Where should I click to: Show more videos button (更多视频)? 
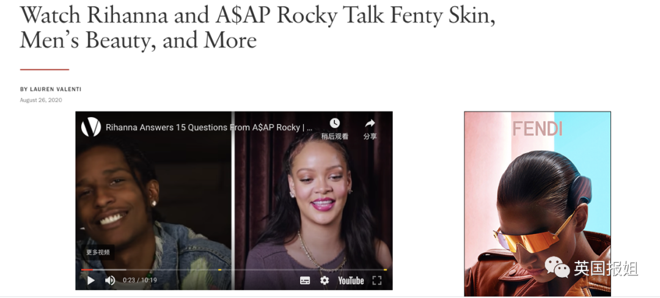click(98, 252)
